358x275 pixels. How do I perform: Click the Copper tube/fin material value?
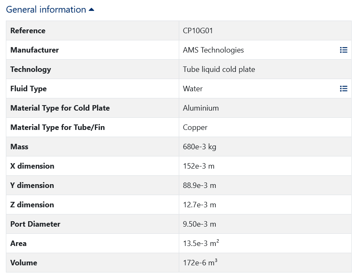[x=195, y=127]
